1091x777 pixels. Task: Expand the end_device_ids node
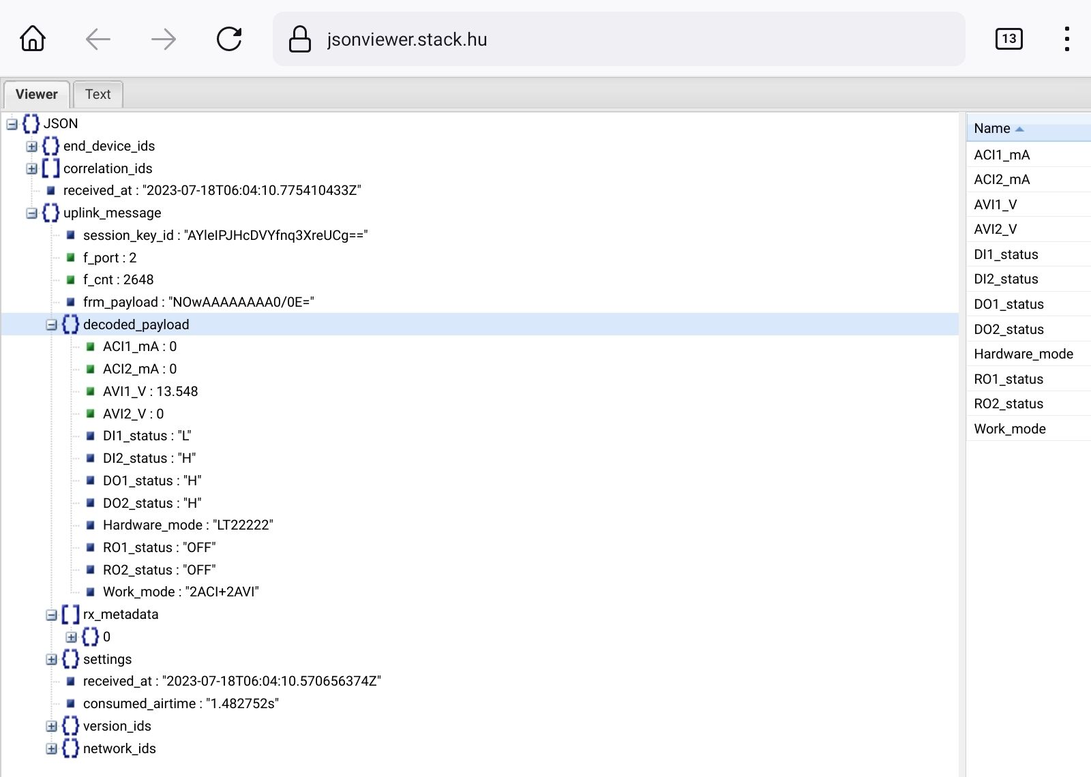click(31, 146)
